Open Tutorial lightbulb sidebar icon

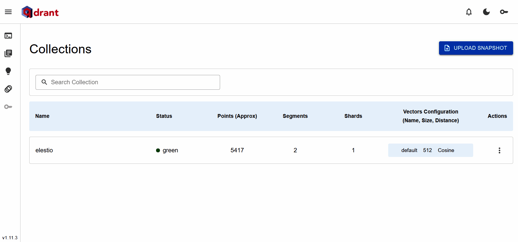pos(8,71)
